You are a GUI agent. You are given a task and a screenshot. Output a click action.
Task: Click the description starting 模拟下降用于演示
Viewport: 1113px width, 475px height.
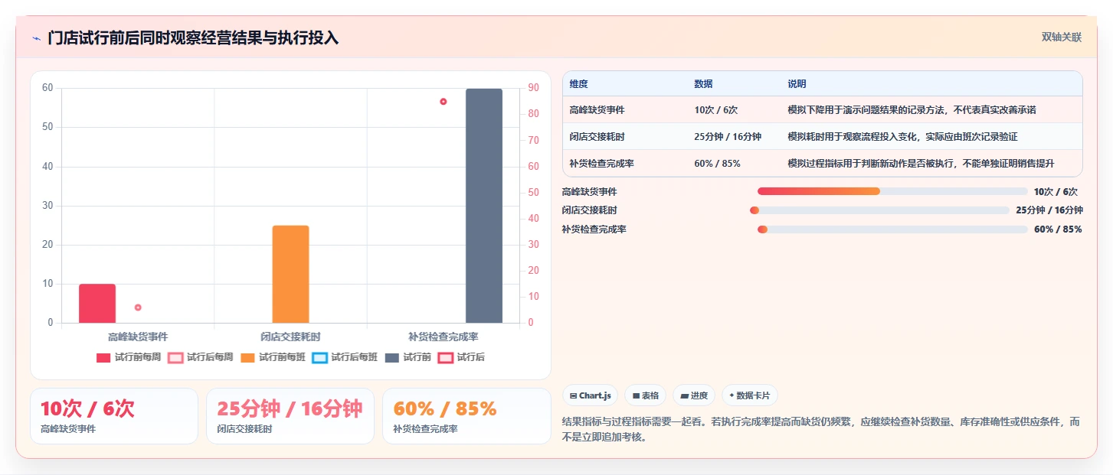912,110
